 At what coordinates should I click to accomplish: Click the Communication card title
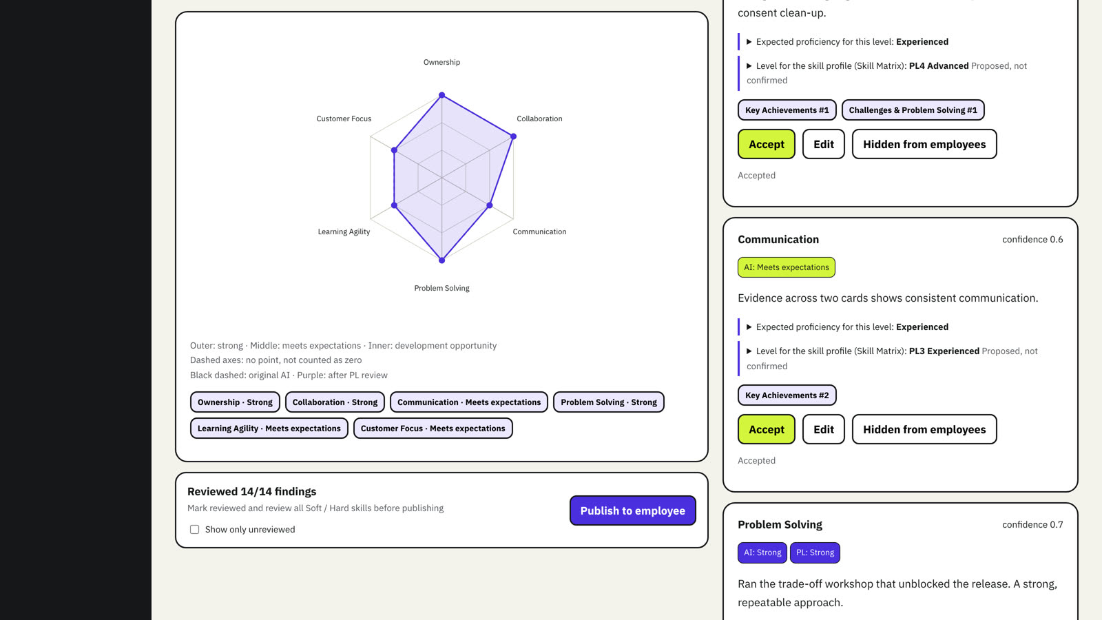(x=778, y=240)
